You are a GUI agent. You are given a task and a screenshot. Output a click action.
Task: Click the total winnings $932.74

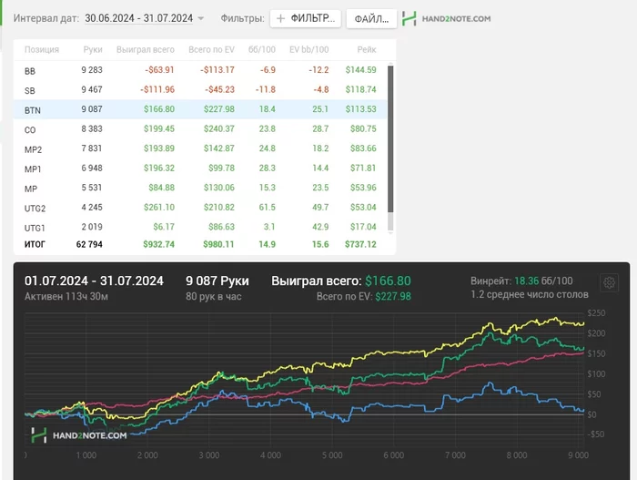click(158, 244)
